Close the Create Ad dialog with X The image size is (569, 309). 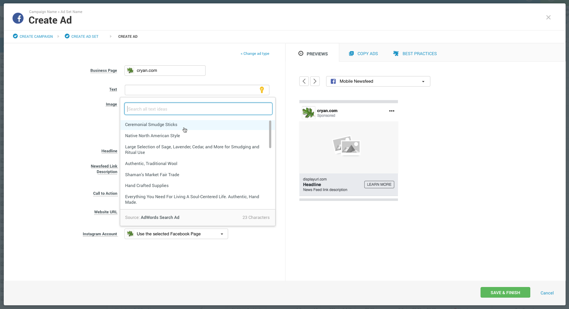click(548, 17)
